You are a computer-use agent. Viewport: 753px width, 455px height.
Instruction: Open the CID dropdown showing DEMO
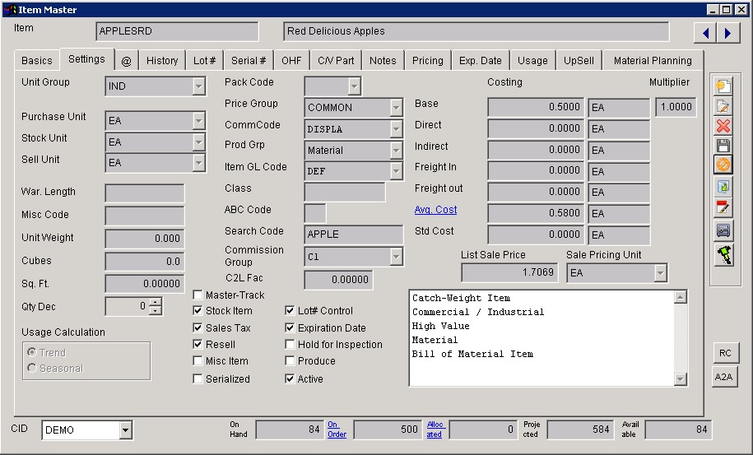point(125,430)
